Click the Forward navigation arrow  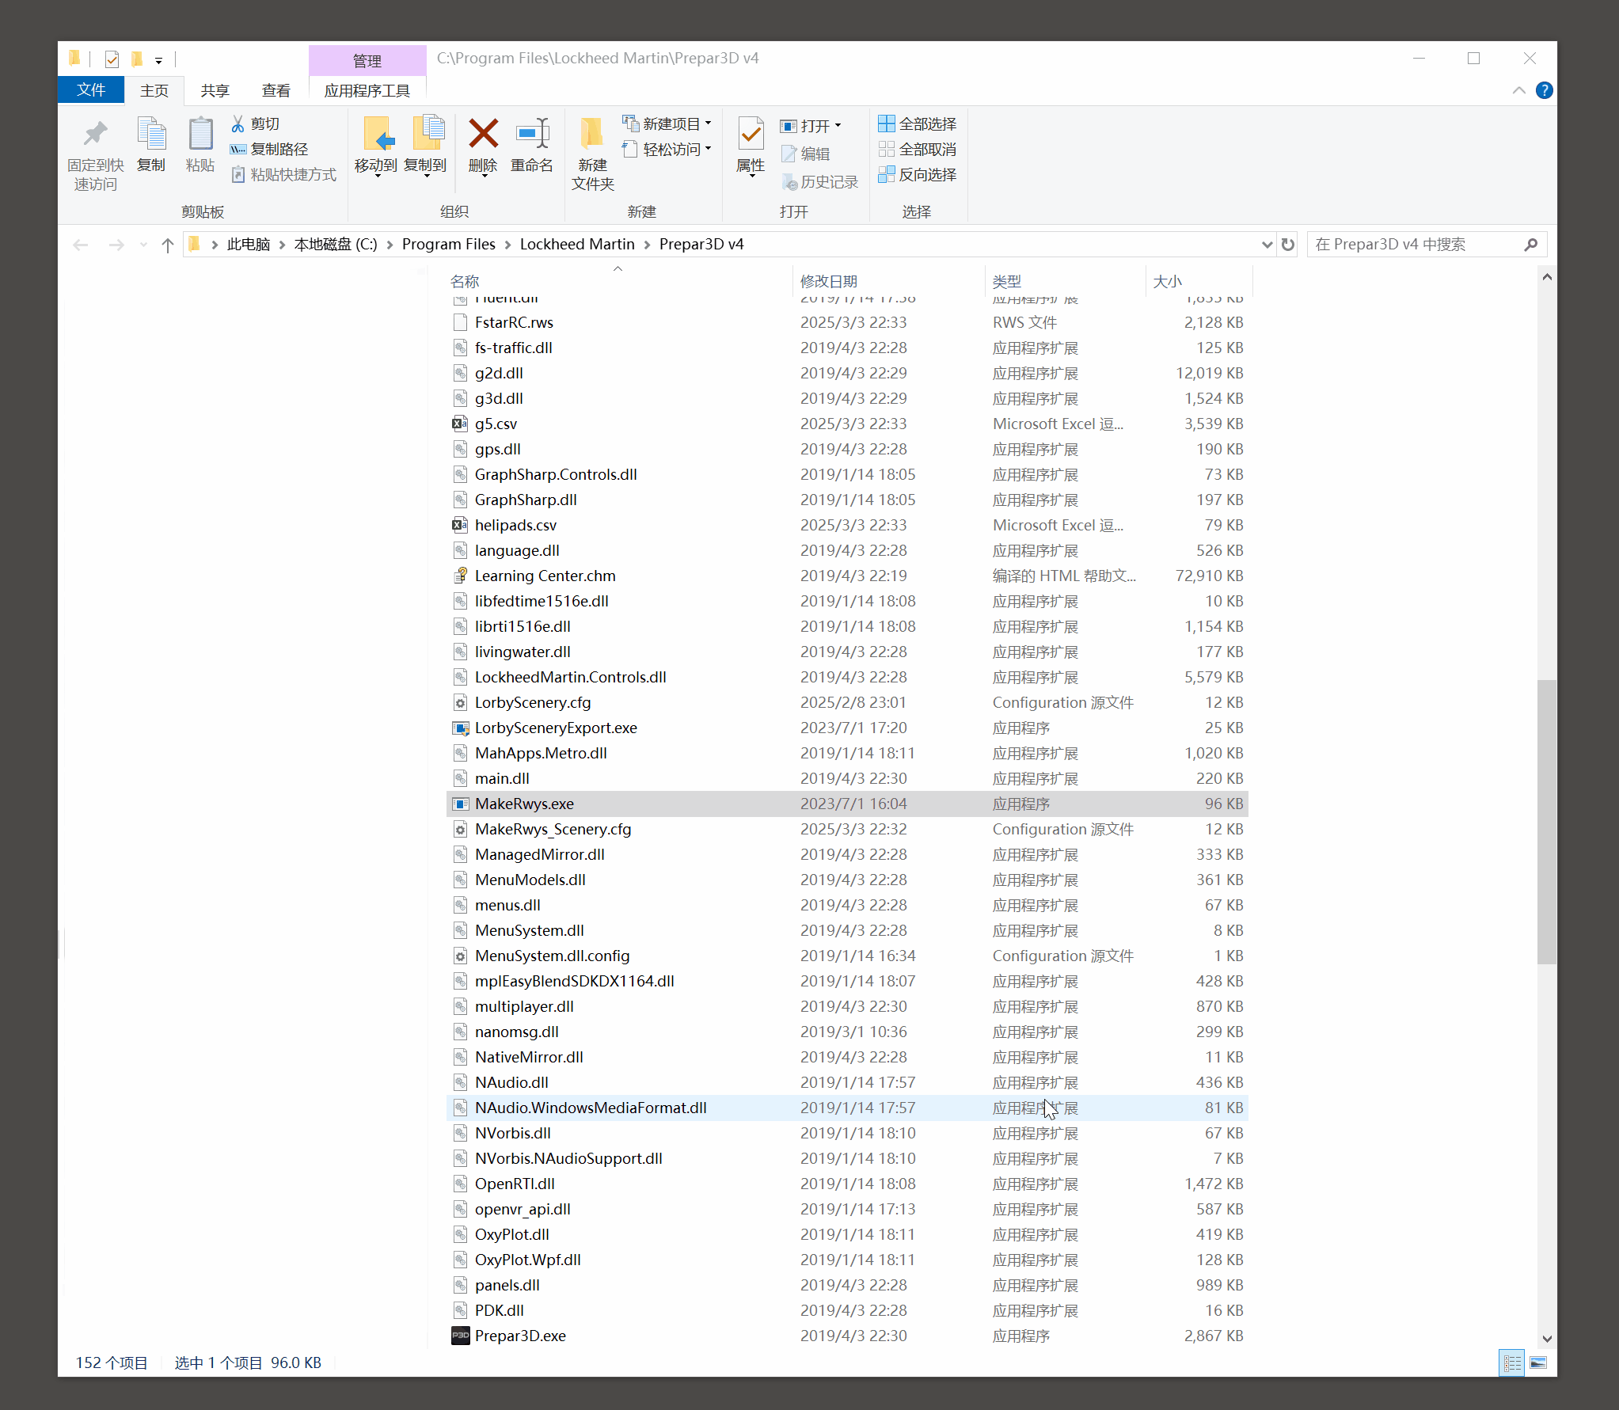click(x=116, y=245)
